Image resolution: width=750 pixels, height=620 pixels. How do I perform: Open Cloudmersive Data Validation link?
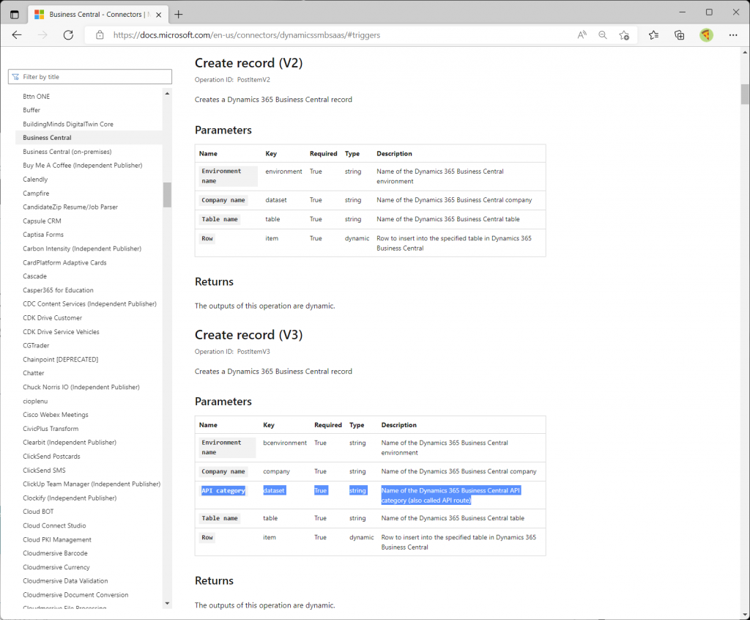[x=65, y=580]
